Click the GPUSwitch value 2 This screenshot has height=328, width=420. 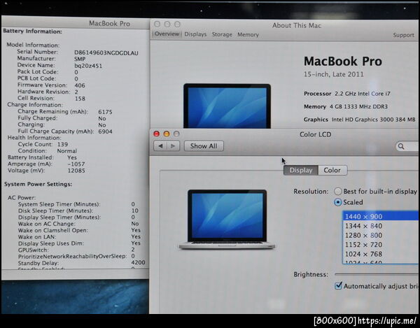[133, 250]
